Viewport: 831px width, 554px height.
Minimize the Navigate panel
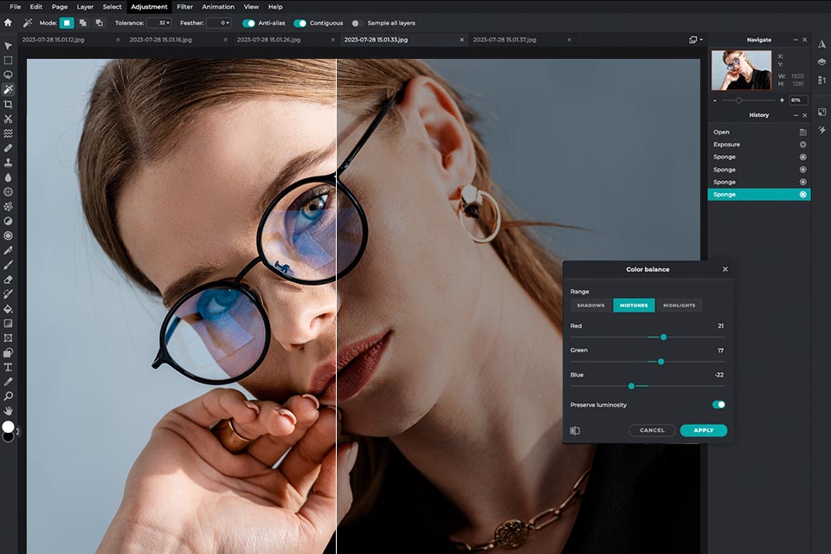point(796,40)
